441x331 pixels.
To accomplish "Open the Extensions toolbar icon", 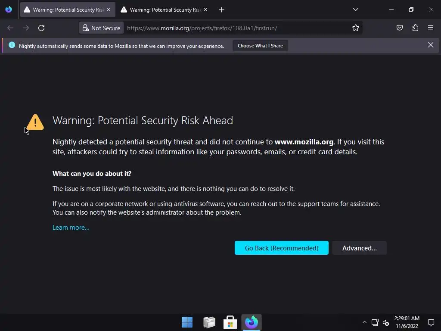I will coord(415,28).
